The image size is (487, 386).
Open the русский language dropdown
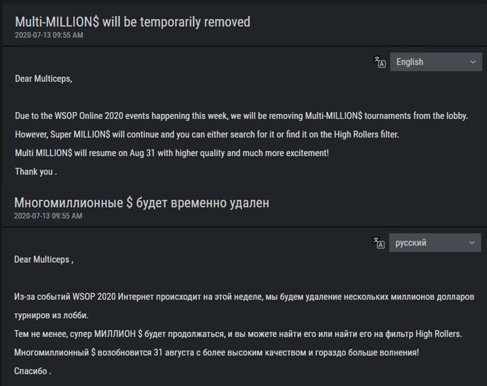(435, 243)
